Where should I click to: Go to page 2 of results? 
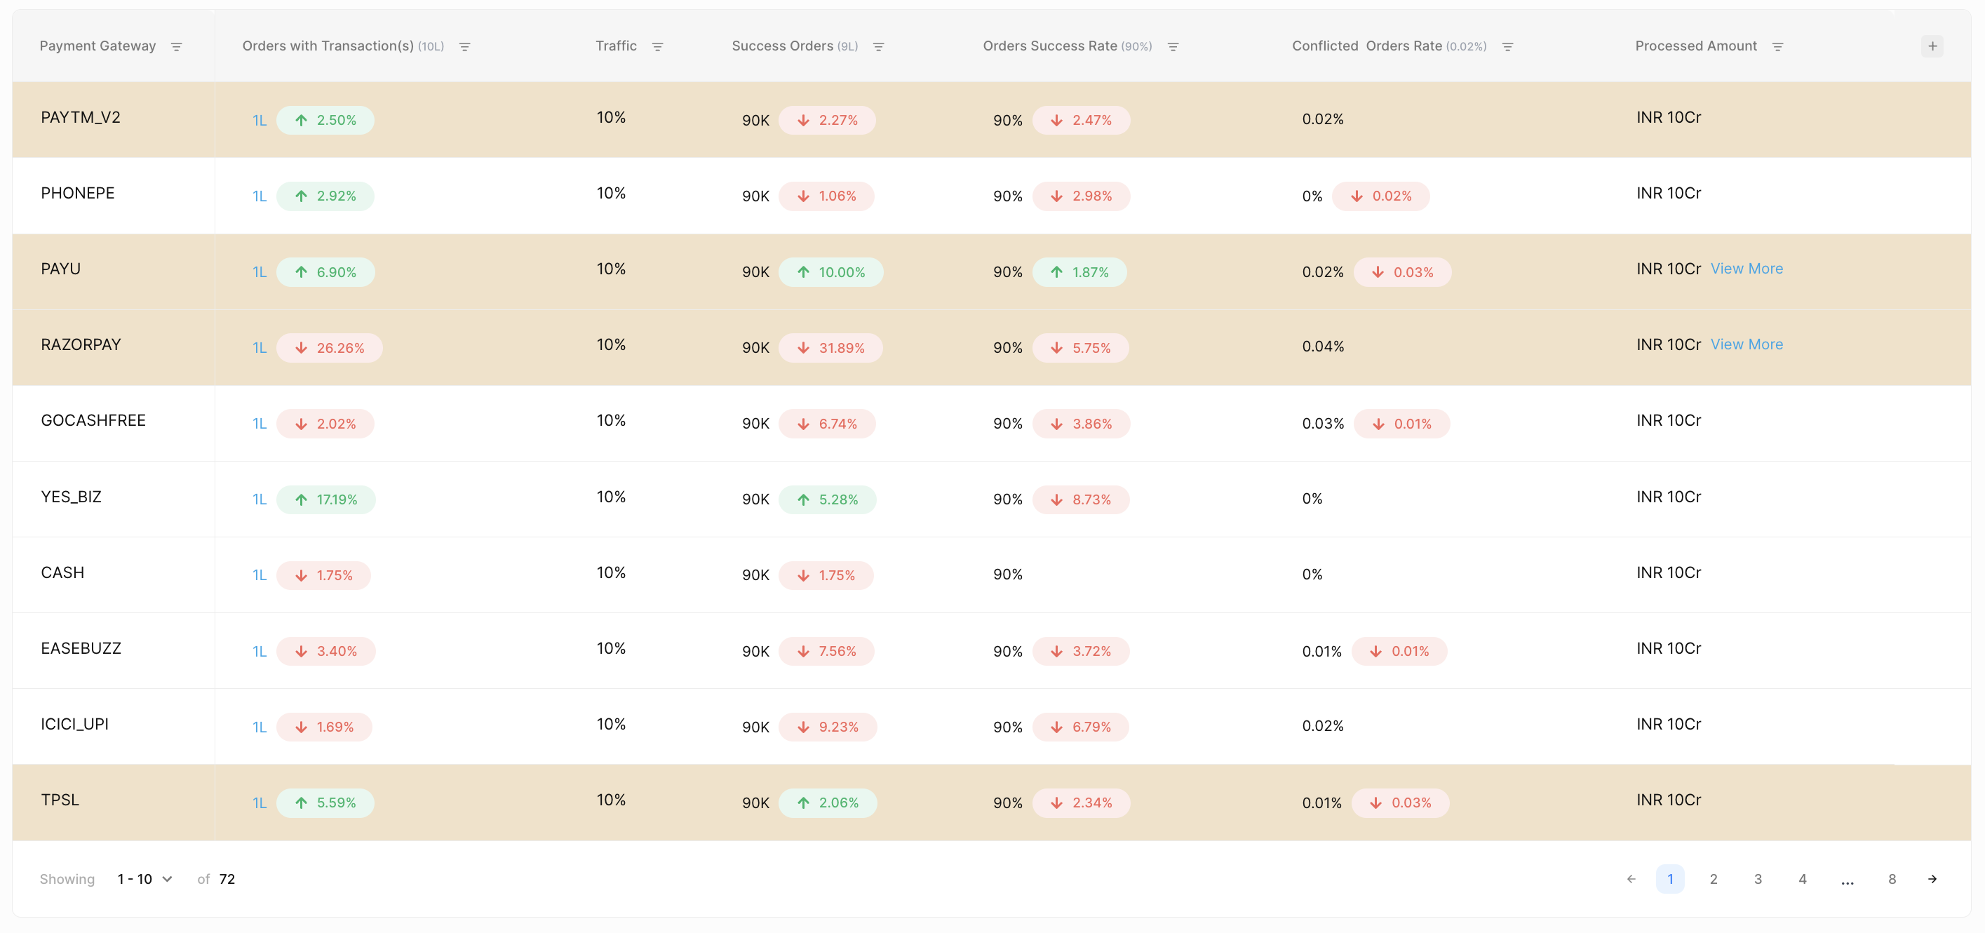tap(1713, 879)
